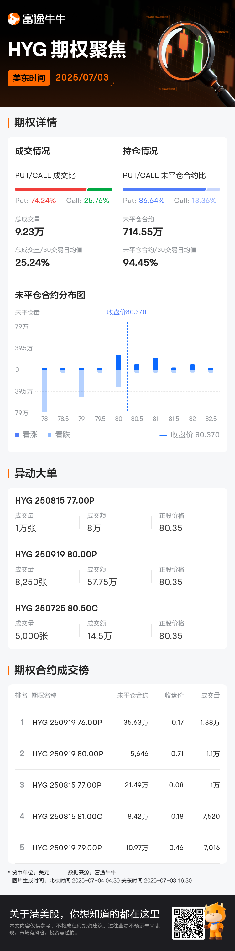Click the 7,520 volume cell
Image resolution: width=235 pixels, height=951 pixels.
pyautogui.click(x=211, y=817)
